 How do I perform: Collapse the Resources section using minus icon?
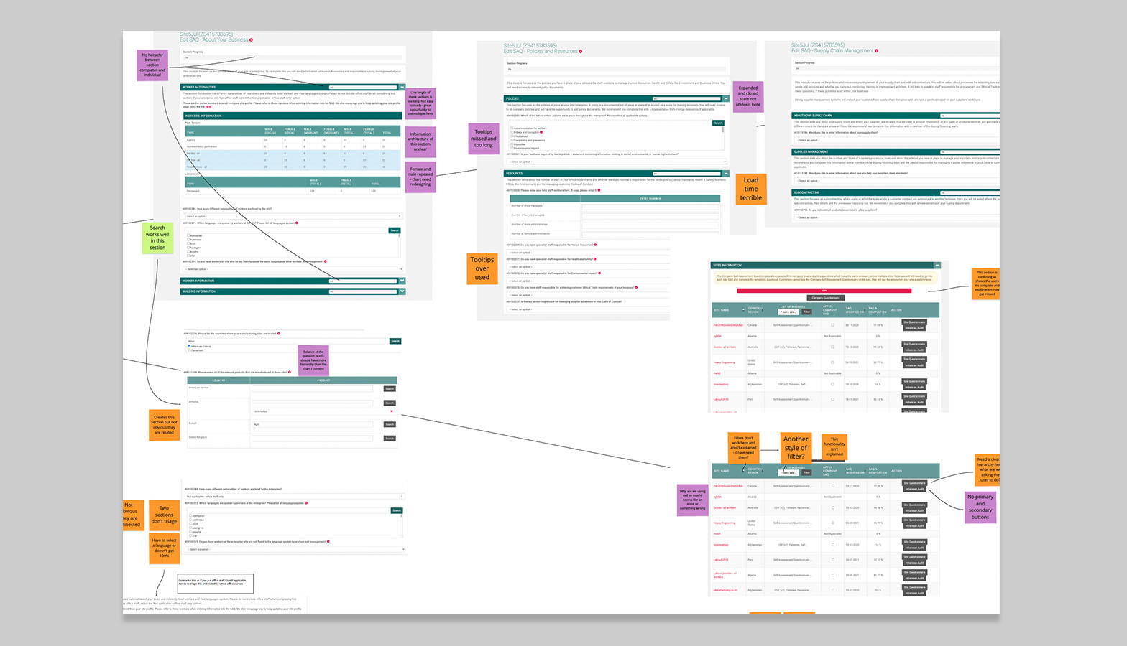[x=725, y=174]
